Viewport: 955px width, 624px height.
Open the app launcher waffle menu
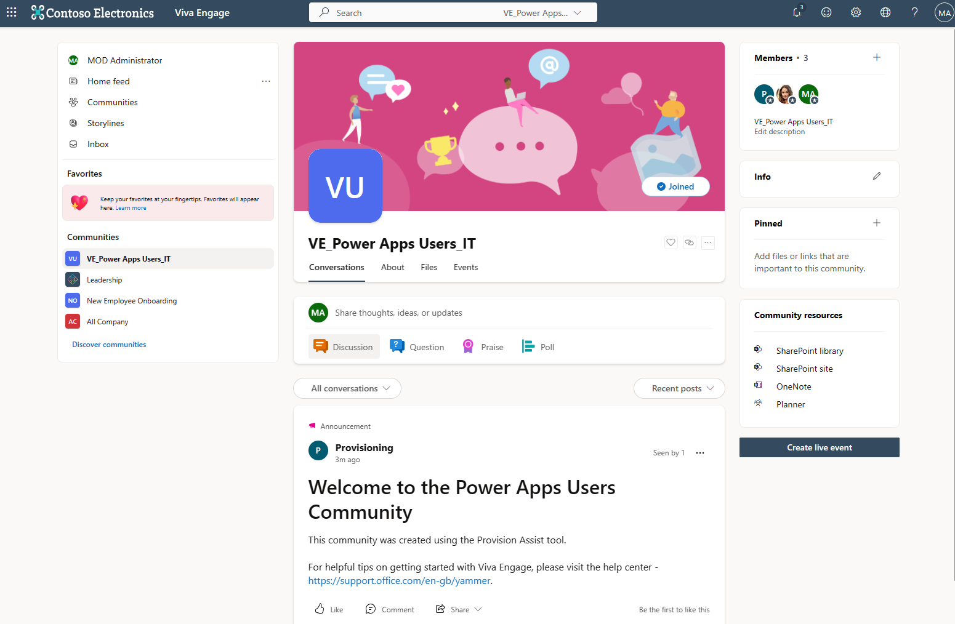tap(12, 12)
